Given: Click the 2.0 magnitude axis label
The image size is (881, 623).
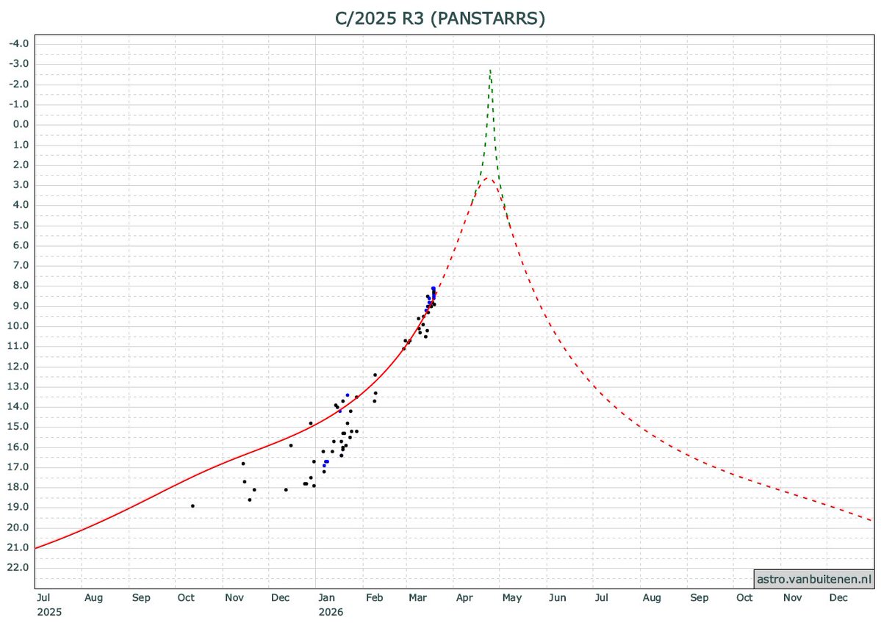Looking at the screenshot, I should point(21,165).
